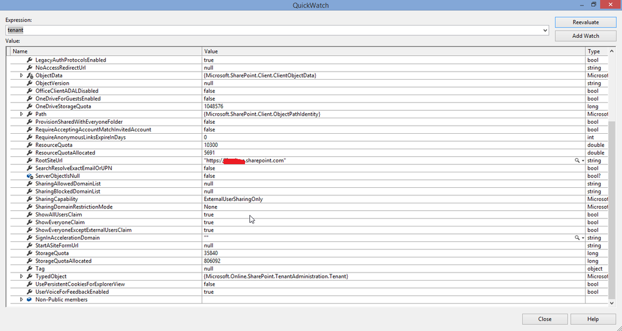
Task: Edit the Expression field containing tenant
Action: click(x=274, y=30)
